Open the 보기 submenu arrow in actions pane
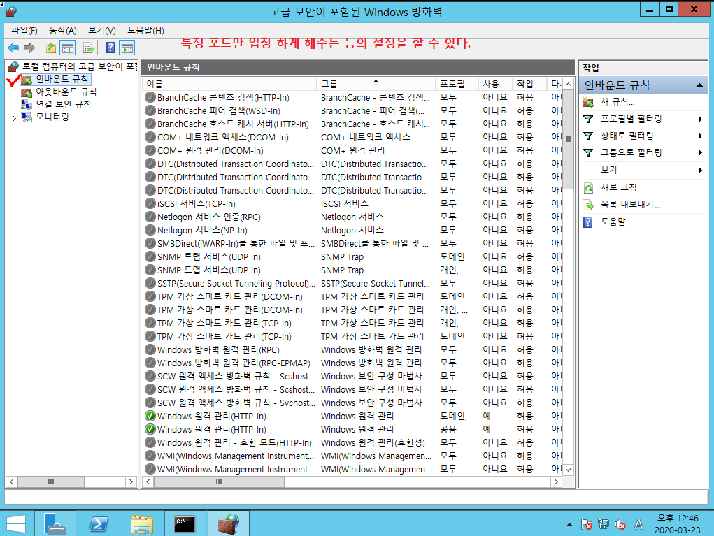Image resolution: width=714 pixels, height=536 pixels. (700, 171)
